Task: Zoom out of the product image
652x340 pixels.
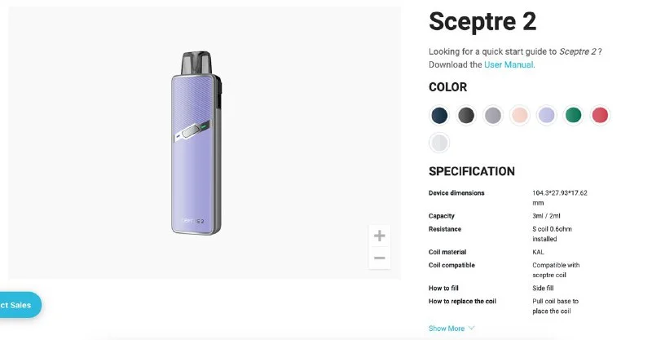Action: click(x=379, y=258)
